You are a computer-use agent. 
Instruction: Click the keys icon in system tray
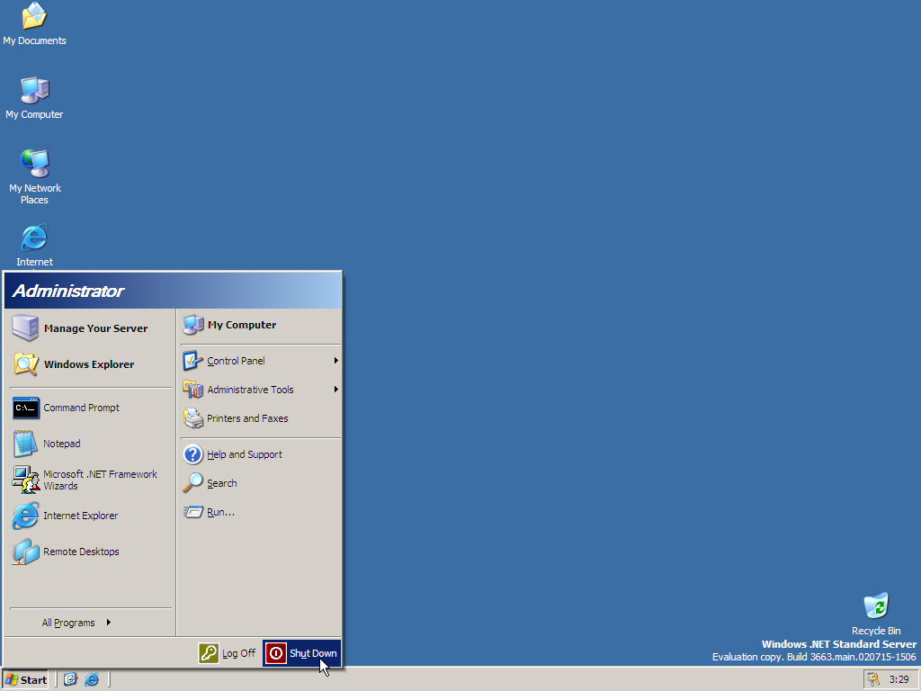tap(872, 679)
